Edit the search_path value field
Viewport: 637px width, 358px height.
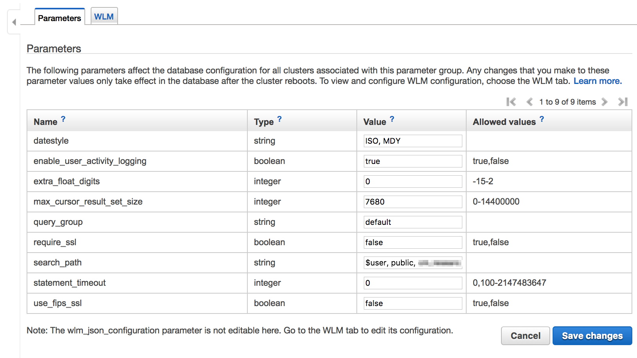coord(412,262)
